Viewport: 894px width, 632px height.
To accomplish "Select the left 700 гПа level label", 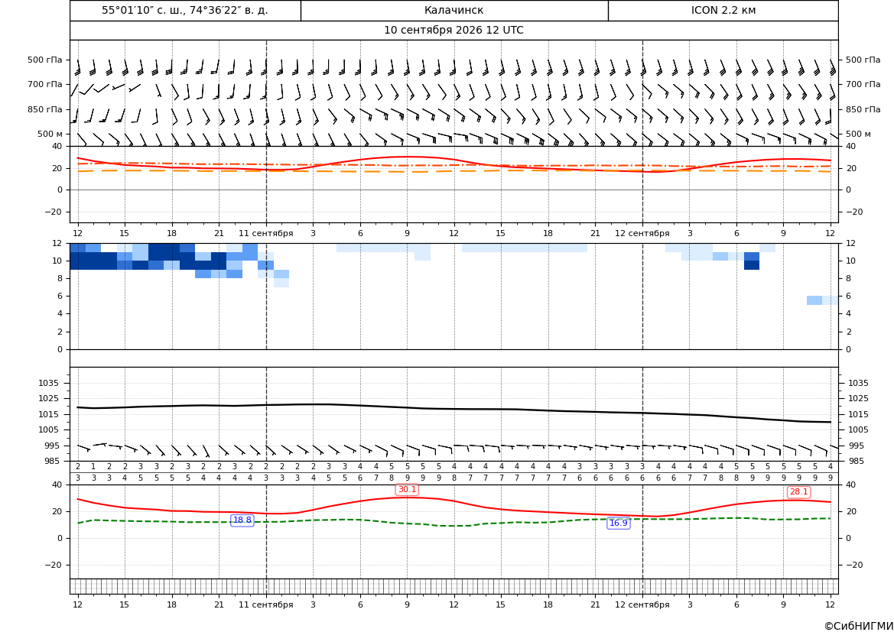I will click(45, 84).
